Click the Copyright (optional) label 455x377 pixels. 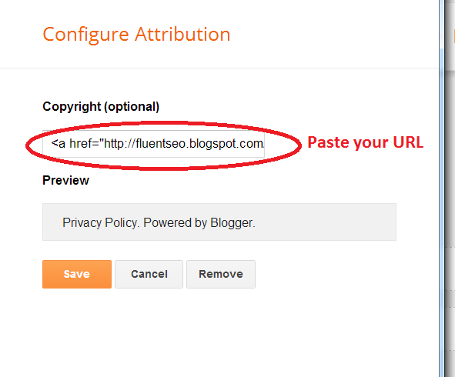click(x=101, y=107)
